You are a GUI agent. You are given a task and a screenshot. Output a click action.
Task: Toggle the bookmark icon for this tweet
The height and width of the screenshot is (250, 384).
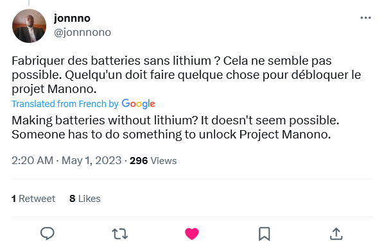point(265,234)
